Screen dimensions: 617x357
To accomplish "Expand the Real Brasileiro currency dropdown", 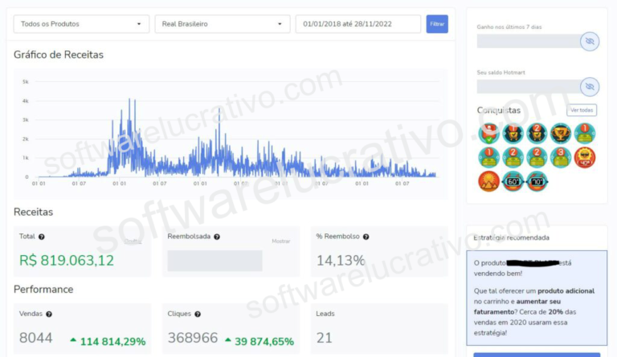I will coord(223,24).
